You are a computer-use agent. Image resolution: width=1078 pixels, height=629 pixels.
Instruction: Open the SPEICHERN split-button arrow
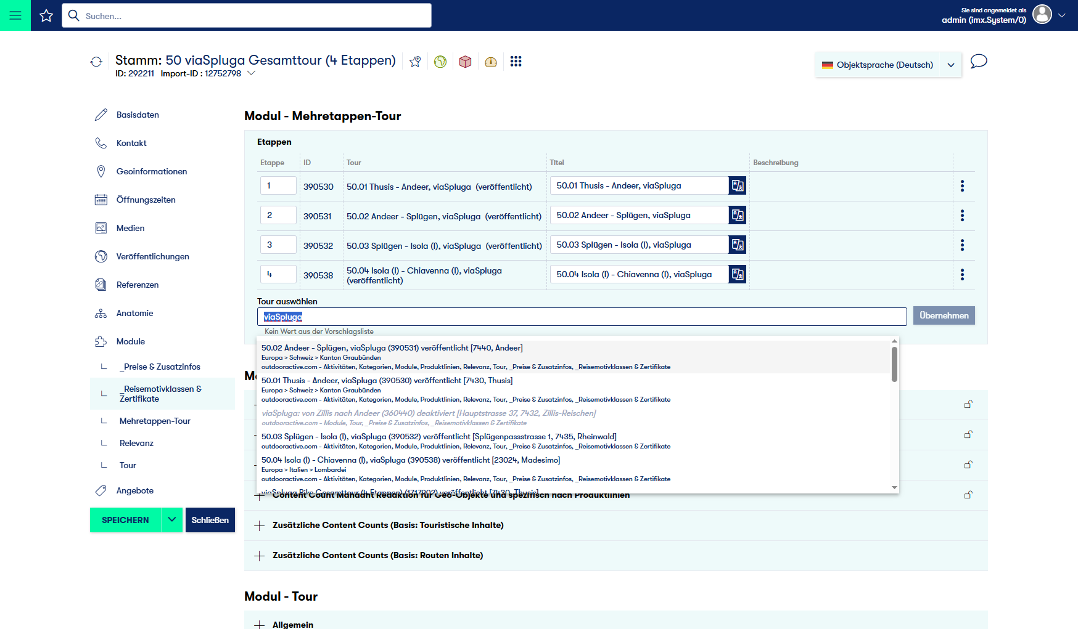point(172,520)
